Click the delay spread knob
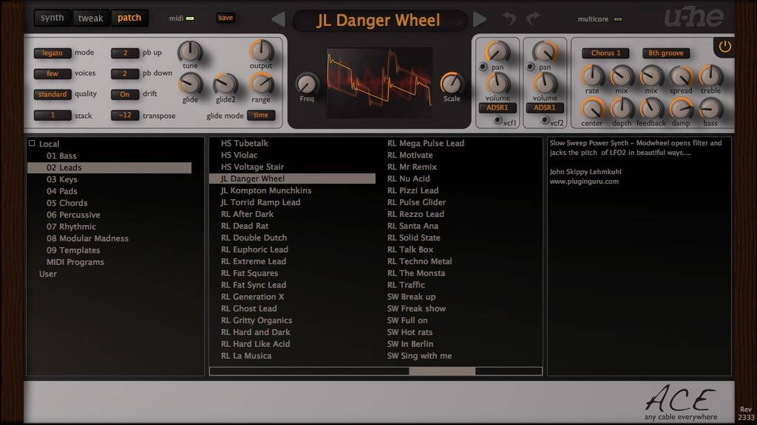 (x=681, y=76)
